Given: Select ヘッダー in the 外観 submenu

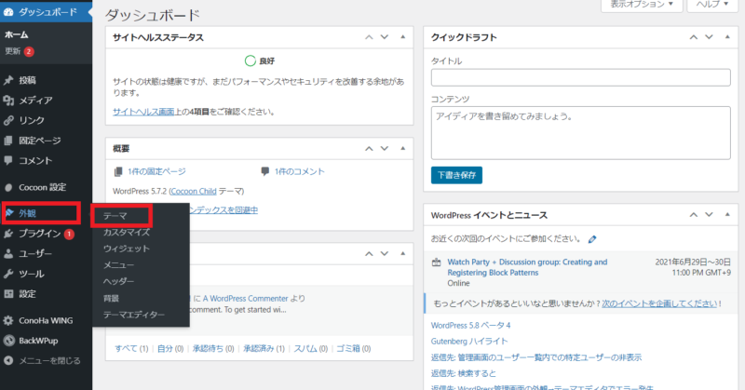Looking at the screenshot, I should coord(119,281).
